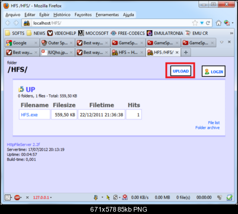Click the gray X icon before 127.0.0.1
Viewport: 238px width, 214px height.
point(27,197)
